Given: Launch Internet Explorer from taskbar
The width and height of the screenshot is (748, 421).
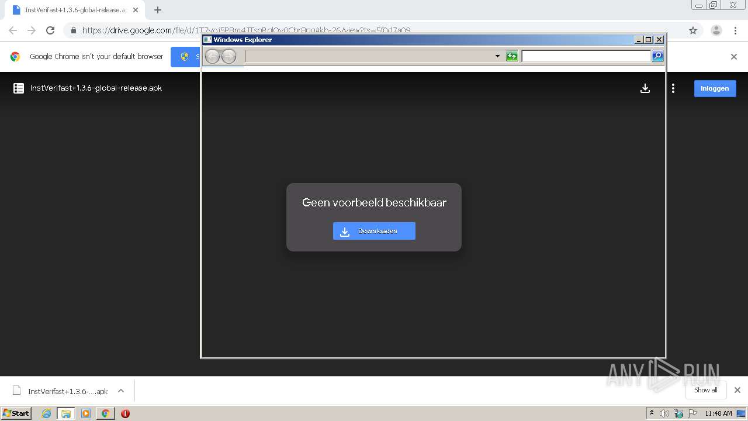Looking at the screenshot, I should tap(46, 413).
